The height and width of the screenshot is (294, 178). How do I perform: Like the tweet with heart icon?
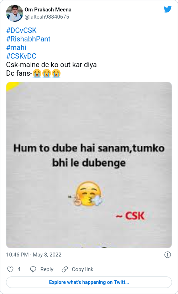point(10,269)
